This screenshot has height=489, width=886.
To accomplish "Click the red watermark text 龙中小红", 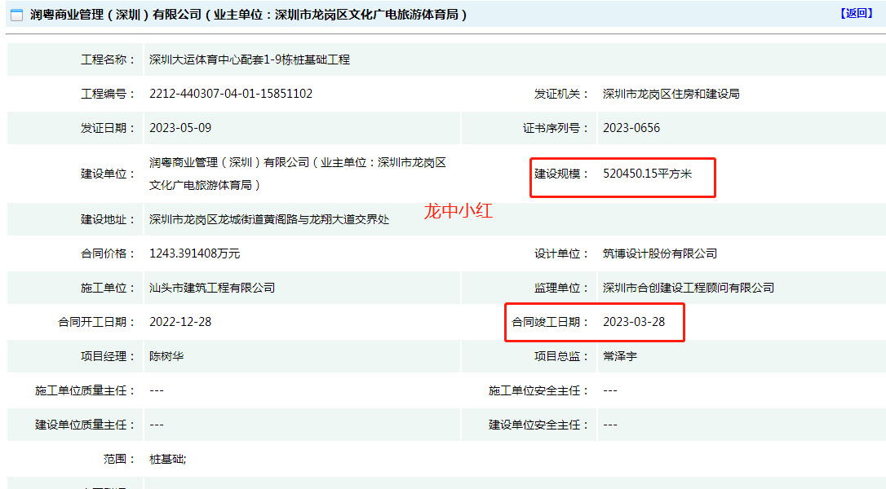I will click(x=459, y=211).
